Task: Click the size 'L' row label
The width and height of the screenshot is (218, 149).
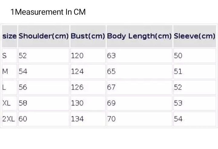Action: click(x=4, y=87)
